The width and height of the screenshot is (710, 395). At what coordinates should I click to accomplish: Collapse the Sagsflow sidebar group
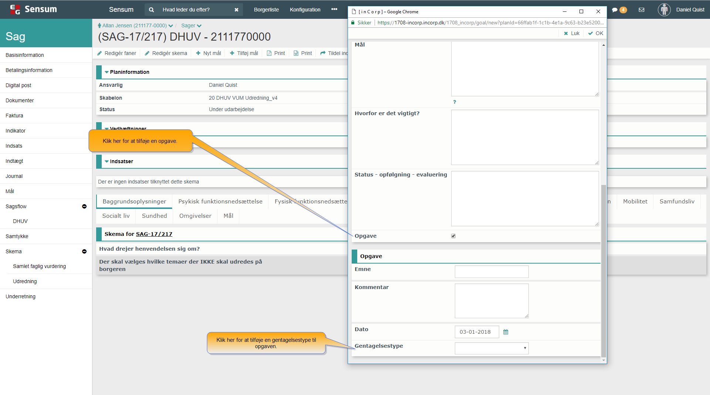tap(84, 206)
